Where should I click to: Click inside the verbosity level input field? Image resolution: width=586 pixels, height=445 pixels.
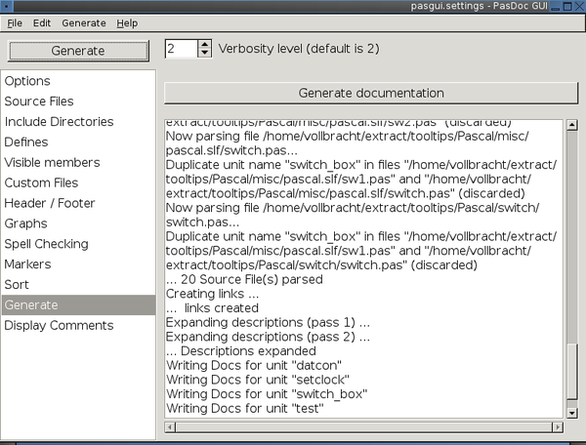pos(181,49)
